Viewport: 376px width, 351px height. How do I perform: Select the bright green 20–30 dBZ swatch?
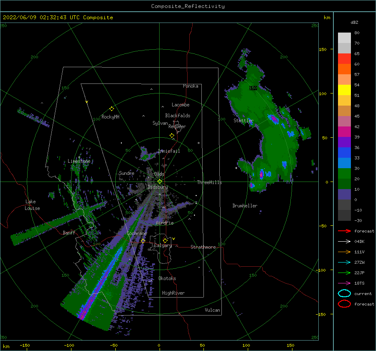(x=344, y=174)
